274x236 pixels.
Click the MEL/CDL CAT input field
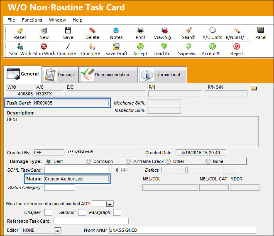pos(214,187)
